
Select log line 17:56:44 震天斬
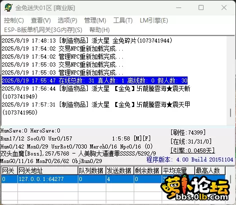pos(96,92)
